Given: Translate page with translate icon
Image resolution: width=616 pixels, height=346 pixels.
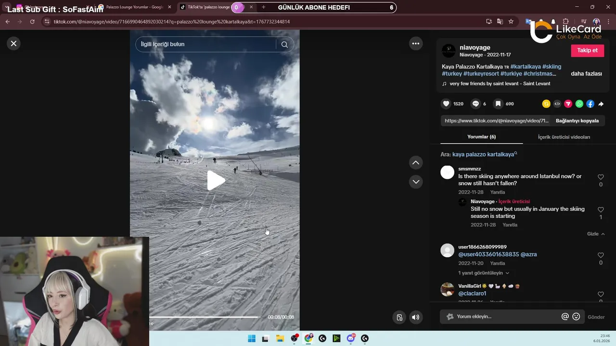Looking at the screenshot, I should coord(500,22).
